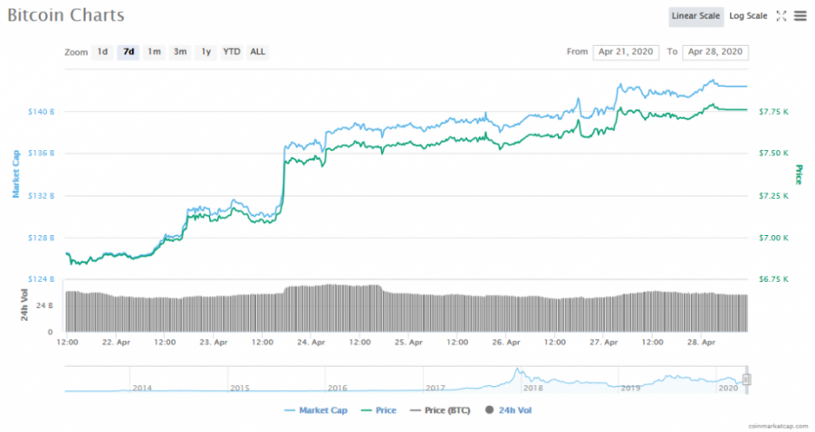Click the 24. Apr date label
The width and height of the screenshot is (815, 432).
(x=311, y=343)
